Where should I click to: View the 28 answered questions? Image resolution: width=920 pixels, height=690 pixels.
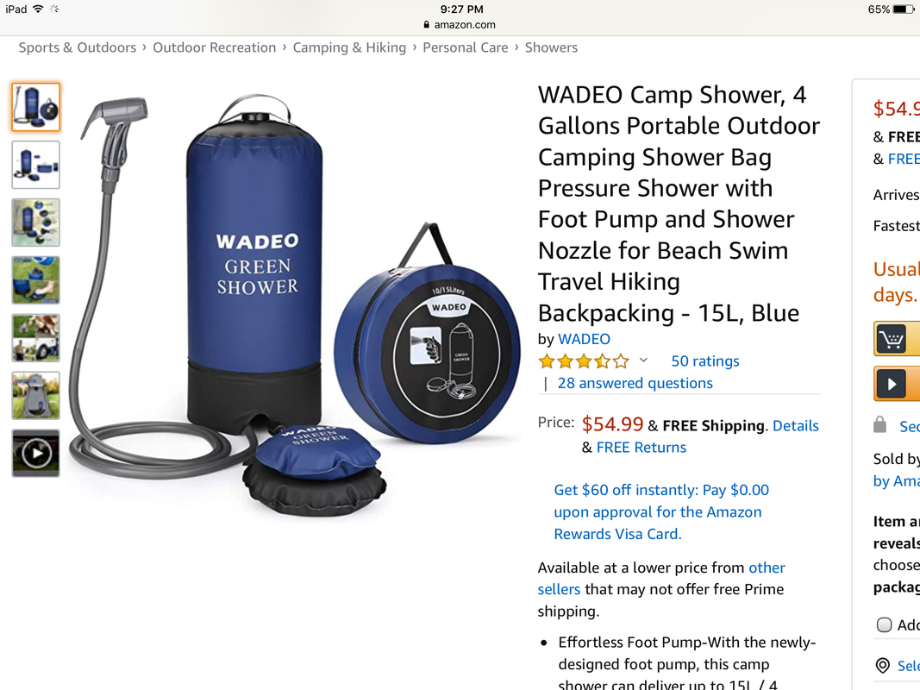click(635, 383)
